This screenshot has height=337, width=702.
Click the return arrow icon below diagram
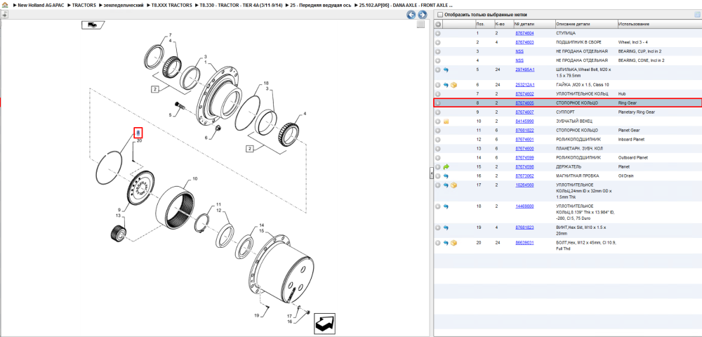click(325, 323)
